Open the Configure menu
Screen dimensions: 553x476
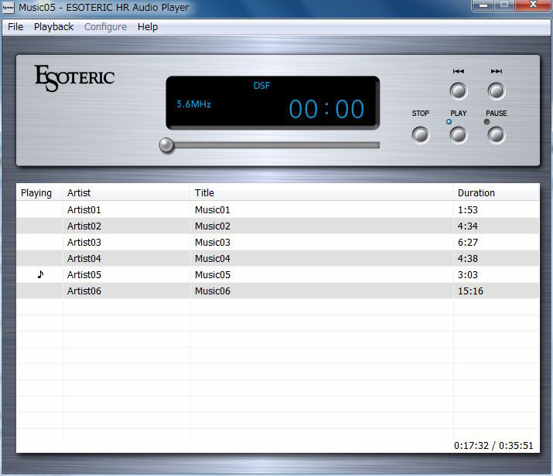point(105,27)
